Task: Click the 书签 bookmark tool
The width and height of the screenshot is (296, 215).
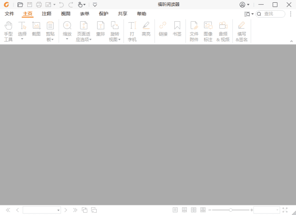Action: point(177,29)
